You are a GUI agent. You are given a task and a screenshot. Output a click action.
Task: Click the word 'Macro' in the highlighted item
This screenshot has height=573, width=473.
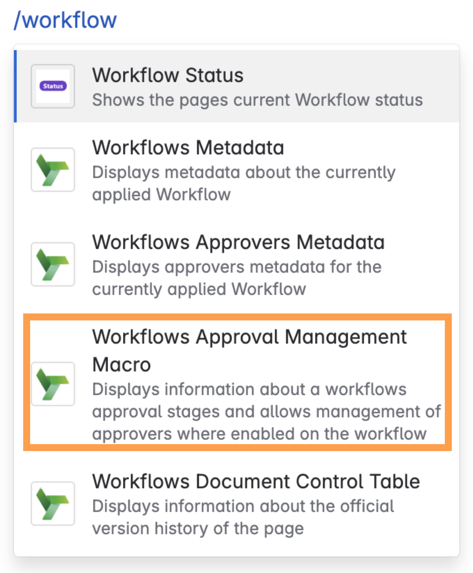[x=122, y=365]
